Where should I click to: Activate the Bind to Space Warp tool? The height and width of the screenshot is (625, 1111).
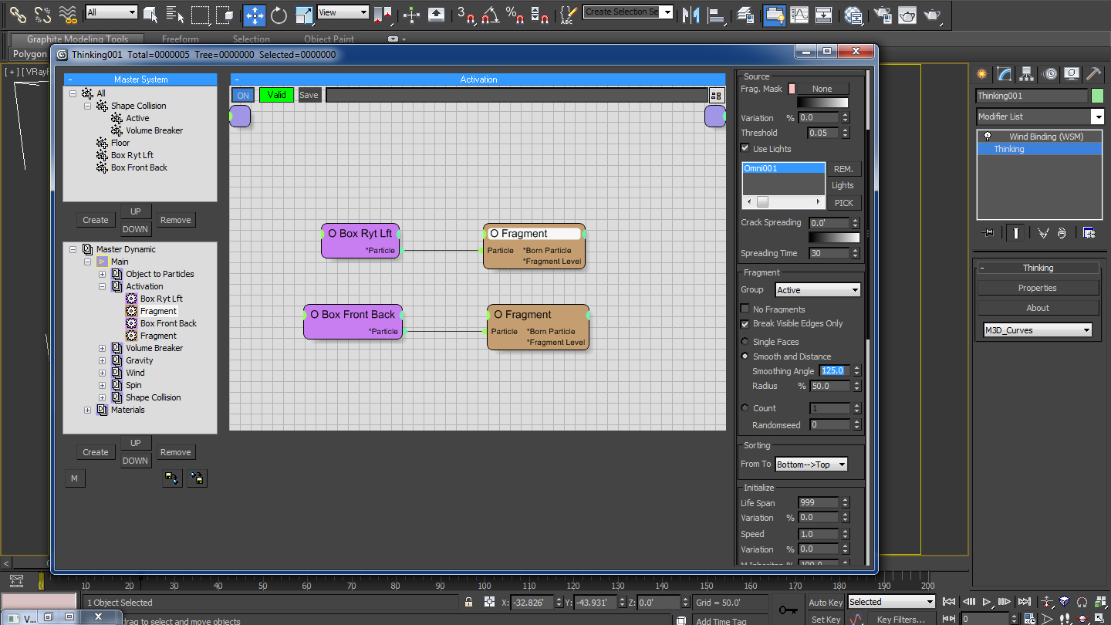pyautogui.click(x=68, y=14)
